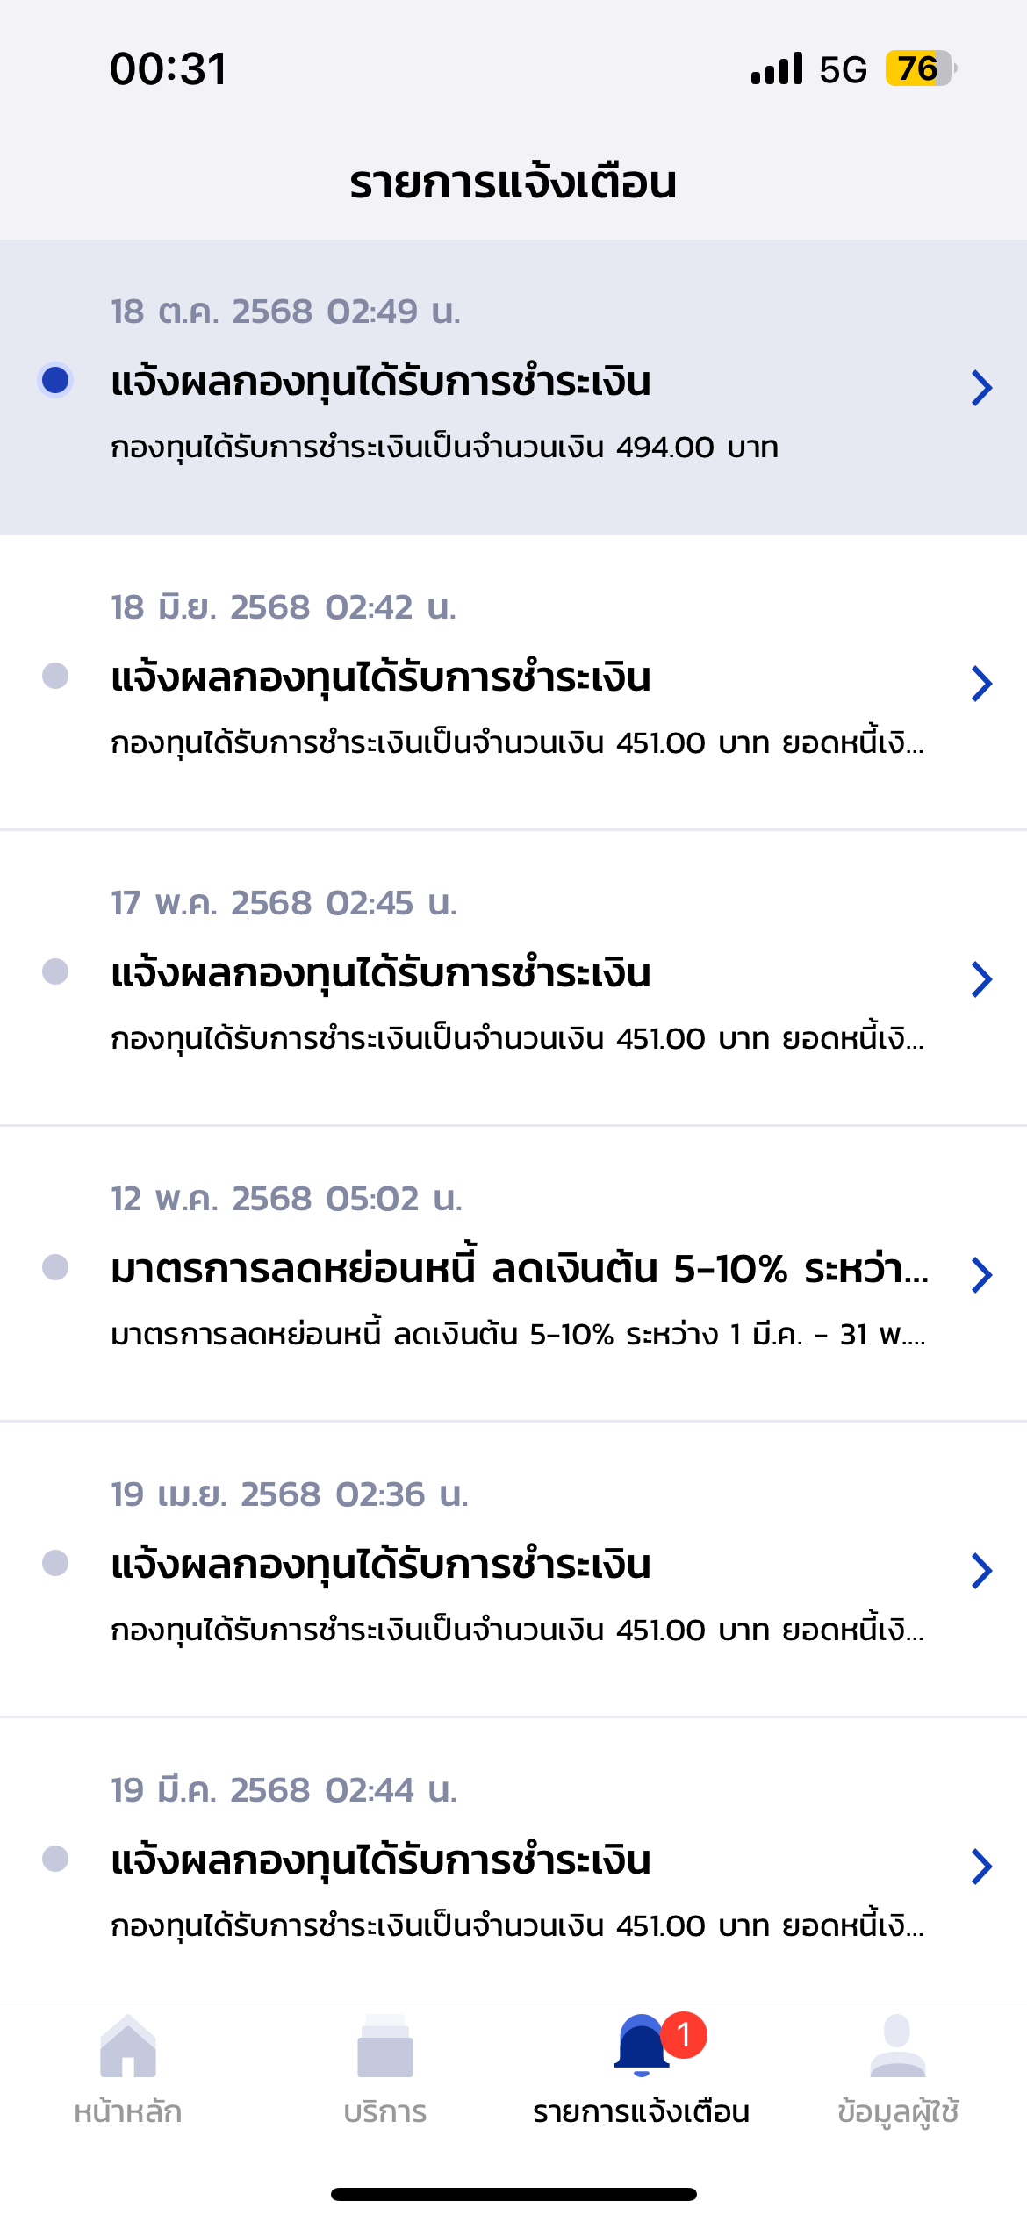
Task: Tap the 5G network indicator
Action: [x=843, y=69]
